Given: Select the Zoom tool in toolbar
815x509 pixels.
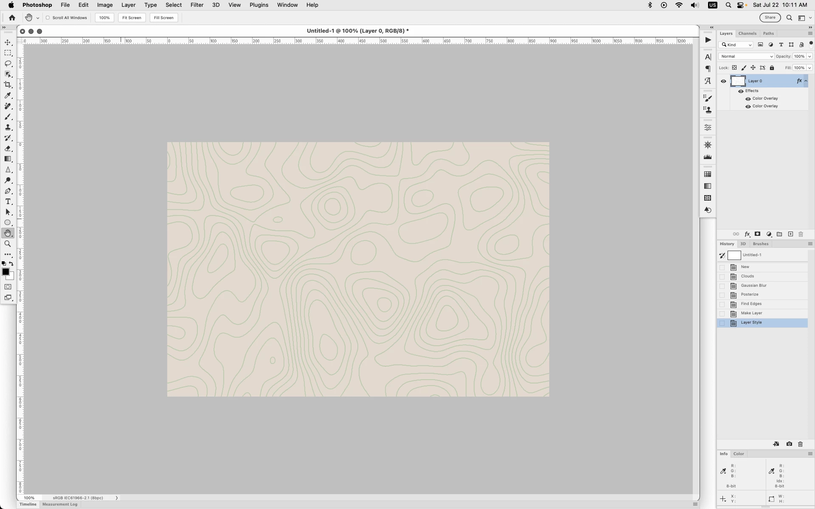Looking at the screenshot, I should tap(8, 244).
